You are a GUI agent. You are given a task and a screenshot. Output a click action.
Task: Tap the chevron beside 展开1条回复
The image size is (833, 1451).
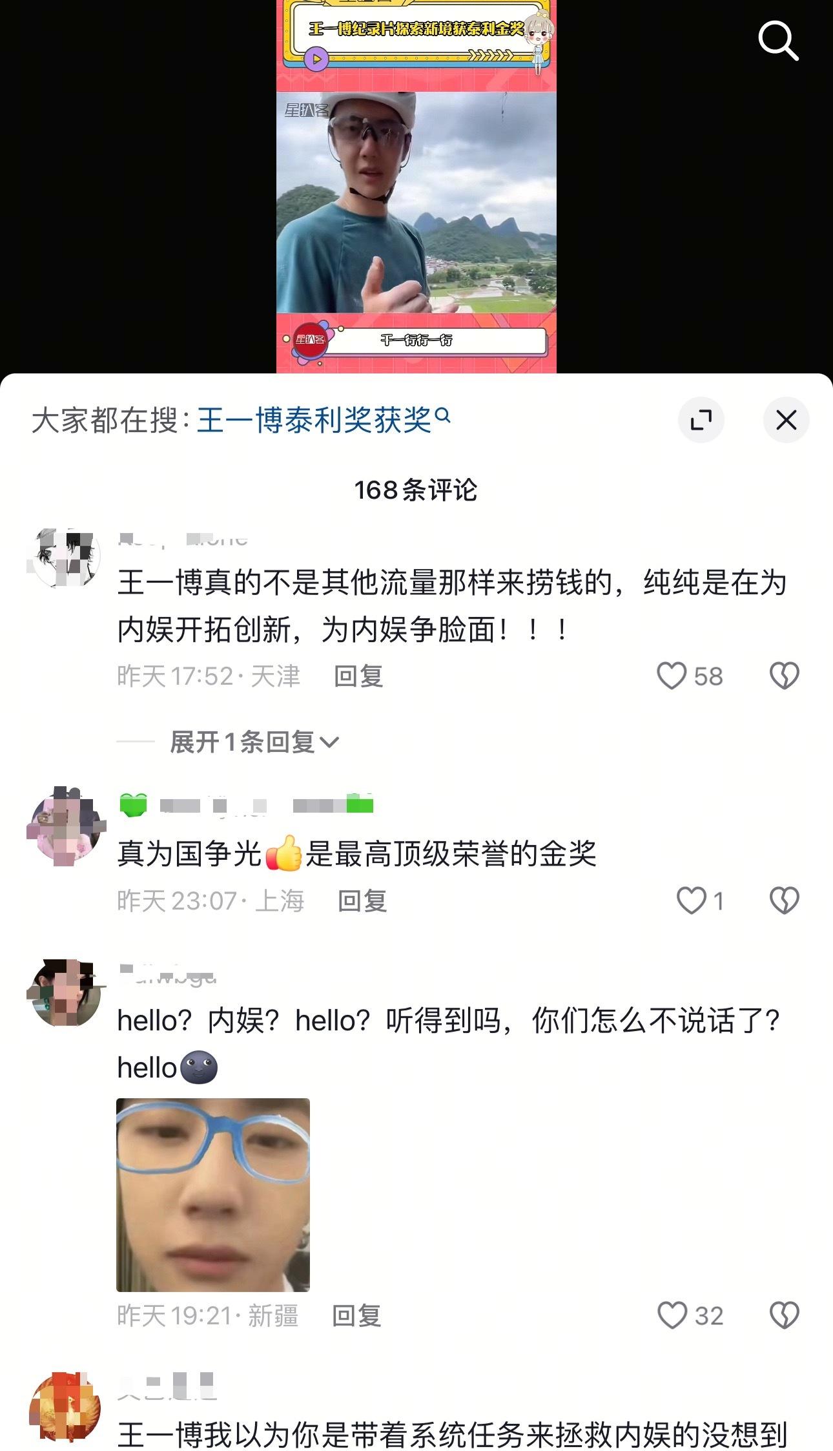tap(329, 743)
